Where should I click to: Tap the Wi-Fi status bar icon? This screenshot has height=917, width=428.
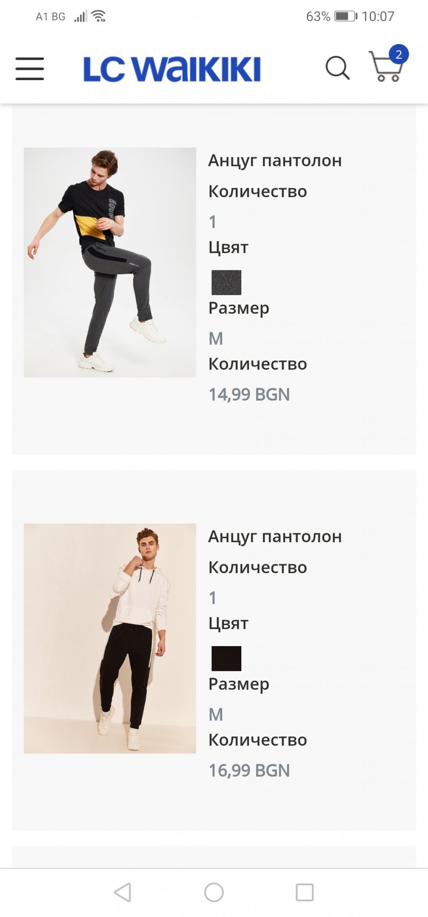pos(98,17)
